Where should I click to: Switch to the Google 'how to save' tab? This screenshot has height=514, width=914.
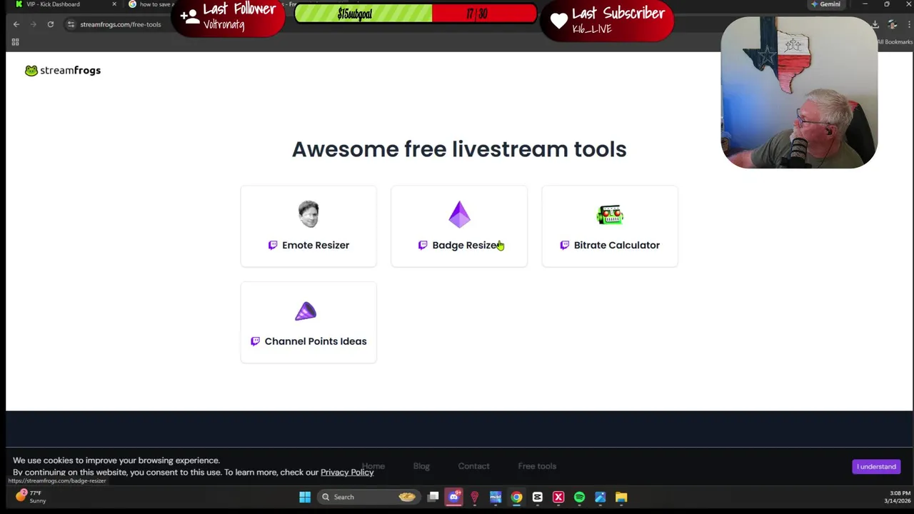[151, 4]
